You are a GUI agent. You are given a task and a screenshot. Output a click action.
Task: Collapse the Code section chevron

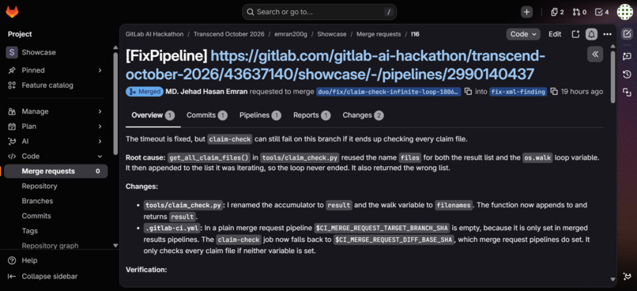click(x=100, y=157)
